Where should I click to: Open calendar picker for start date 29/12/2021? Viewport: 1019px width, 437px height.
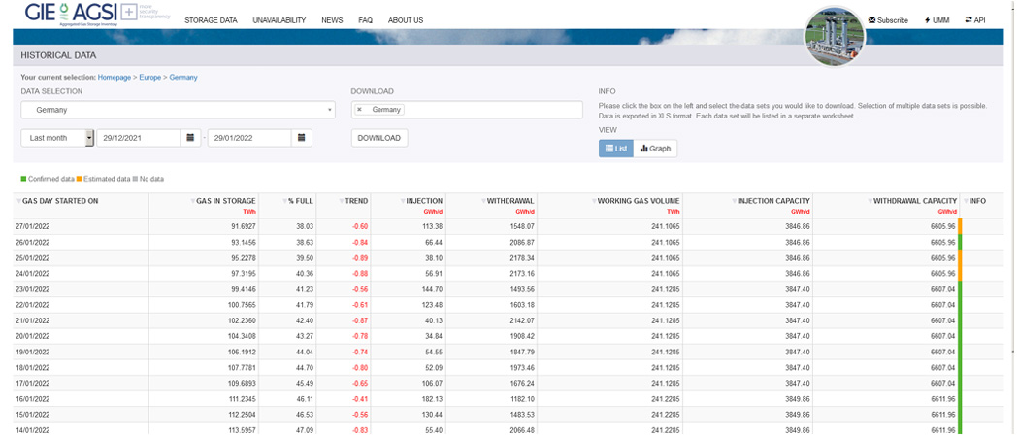point(190,138)
